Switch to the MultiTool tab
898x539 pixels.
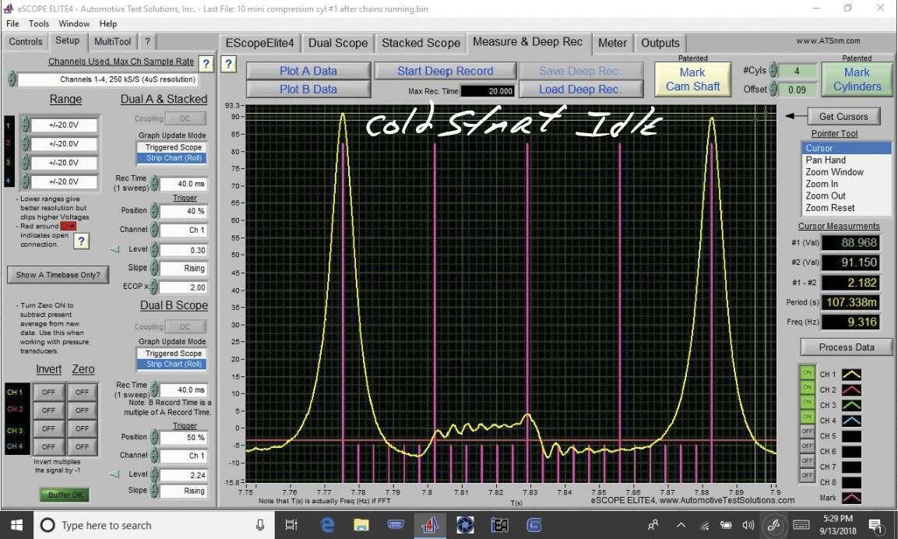(x=112, y=42)
